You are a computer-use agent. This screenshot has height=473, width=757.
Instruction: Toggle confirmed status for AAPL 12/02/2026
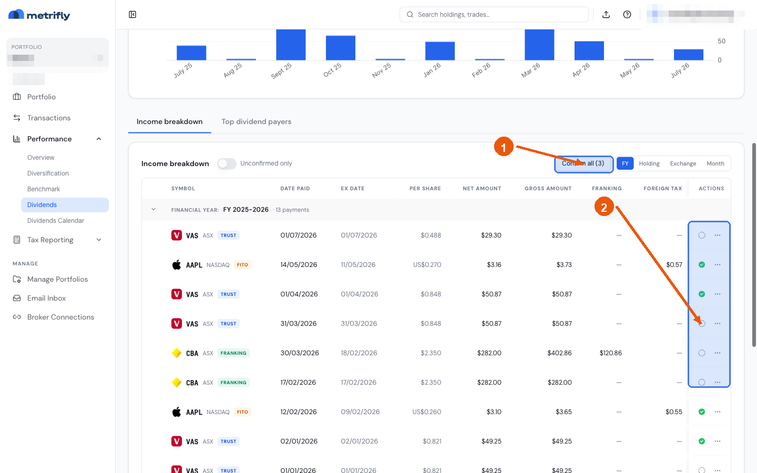click(x=702, y=412)
